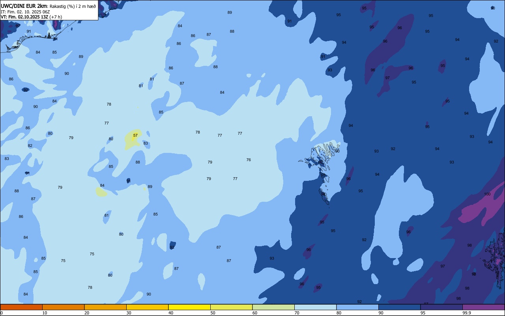Screen dimensions: 505x316
Task: Click the '20' legend scale label
Action: click(x=87, y=313)
